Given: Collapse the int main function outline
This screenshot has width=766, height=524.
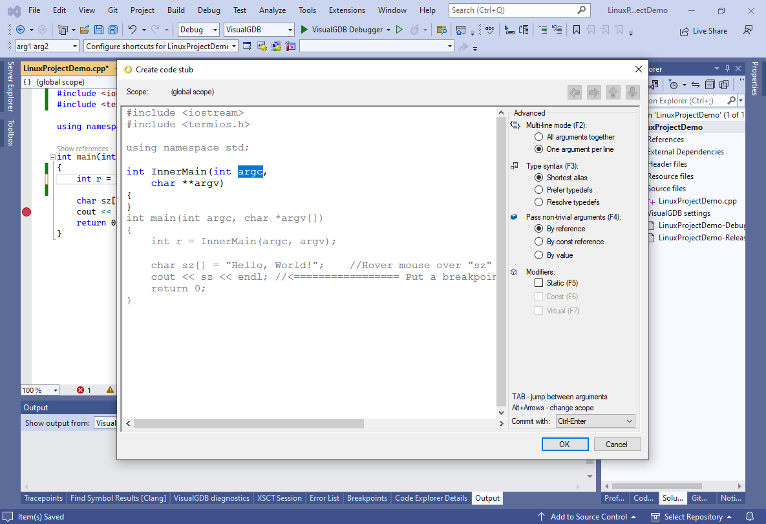Looking at the screenshot, I should (52, 157).
